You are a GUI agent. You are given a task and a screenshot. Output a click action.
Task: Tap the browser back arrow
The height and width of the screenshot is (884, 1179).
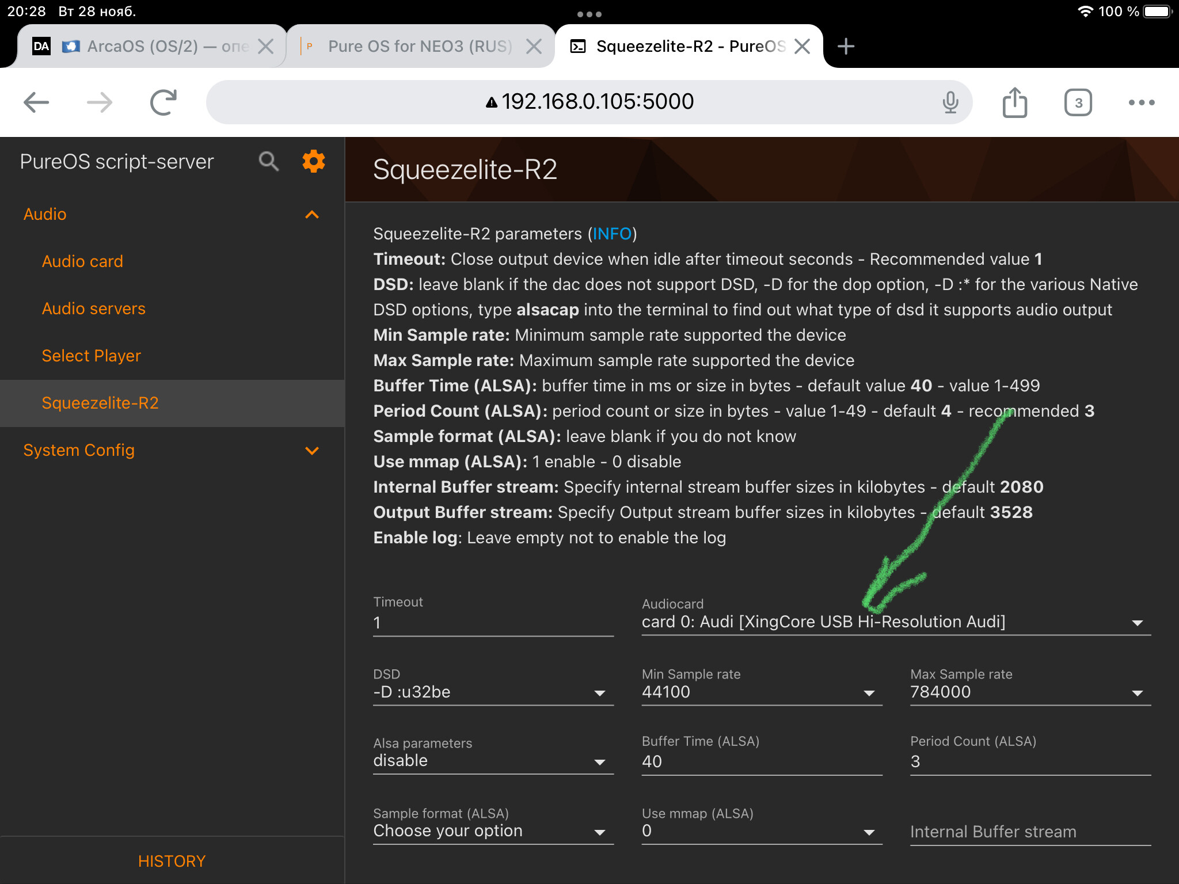(36, 102)
